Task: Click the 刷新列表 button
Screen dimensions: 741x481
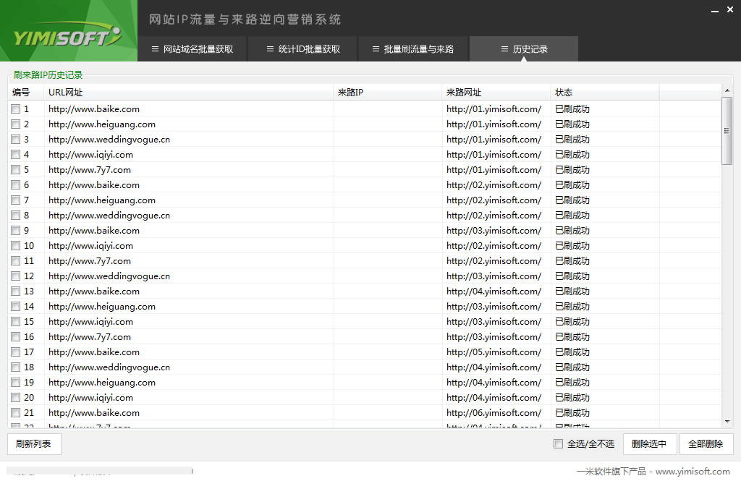Action: (x=34, y=444)
